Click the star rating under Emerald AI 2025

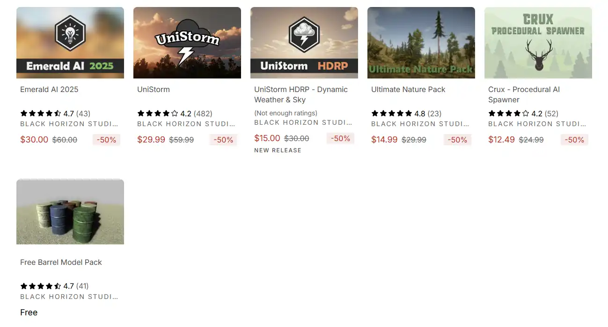pyautogui.click(x=55, y=113)
